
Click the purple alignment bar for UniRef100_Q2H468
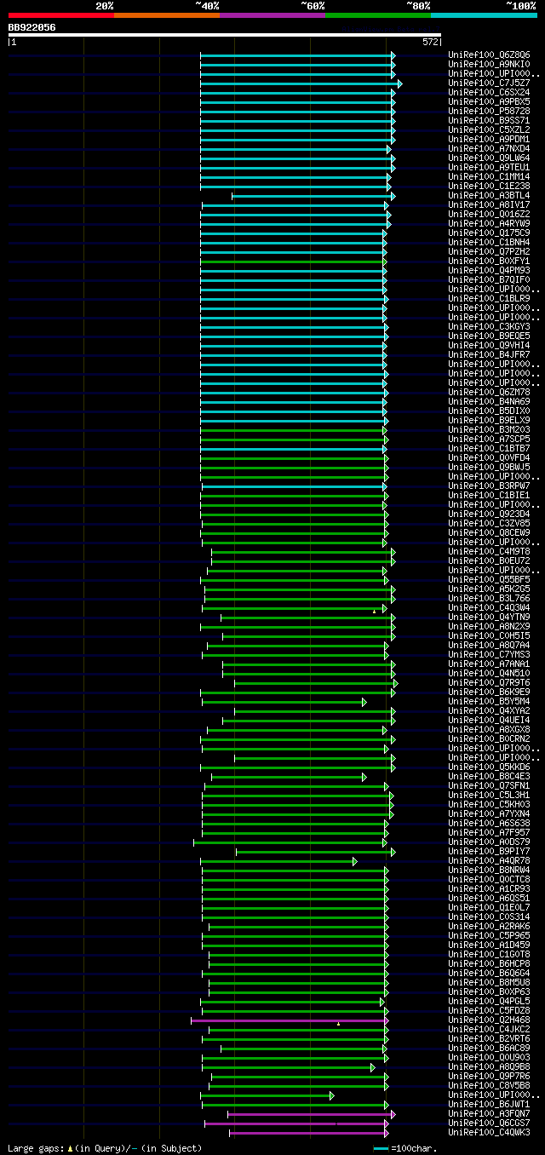coord(290,1020)
